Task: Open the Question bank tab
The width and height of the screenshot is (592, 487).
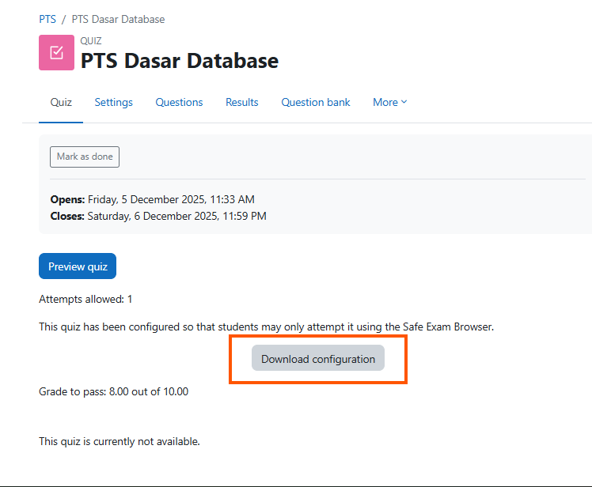Action: 315,102
